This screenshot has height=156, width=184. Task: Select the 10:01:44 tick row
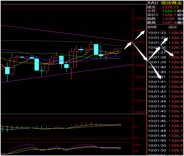166,102
